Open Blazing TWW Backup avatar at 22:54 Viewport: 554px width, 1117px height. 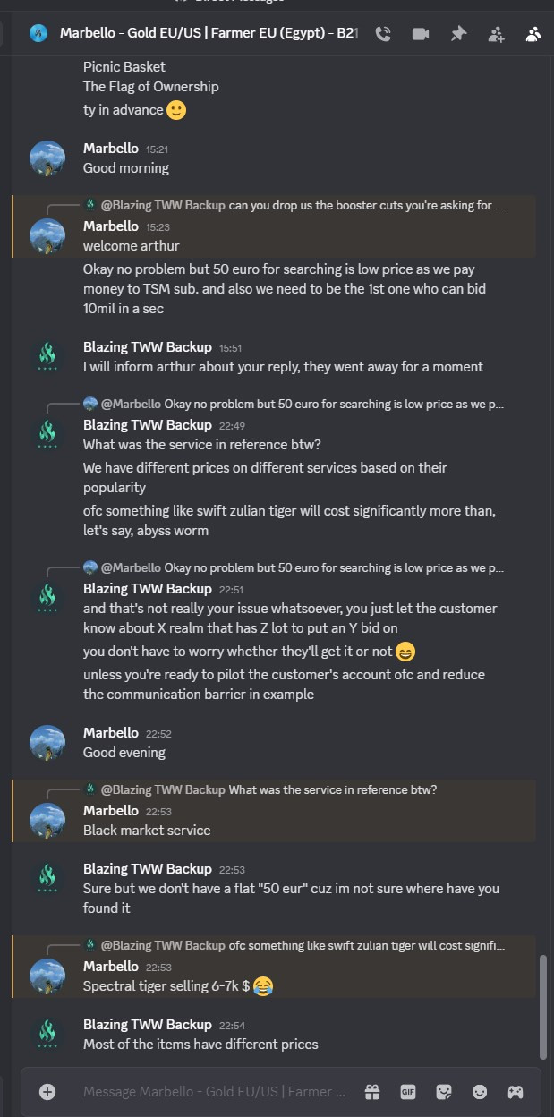pos(47,1033)
